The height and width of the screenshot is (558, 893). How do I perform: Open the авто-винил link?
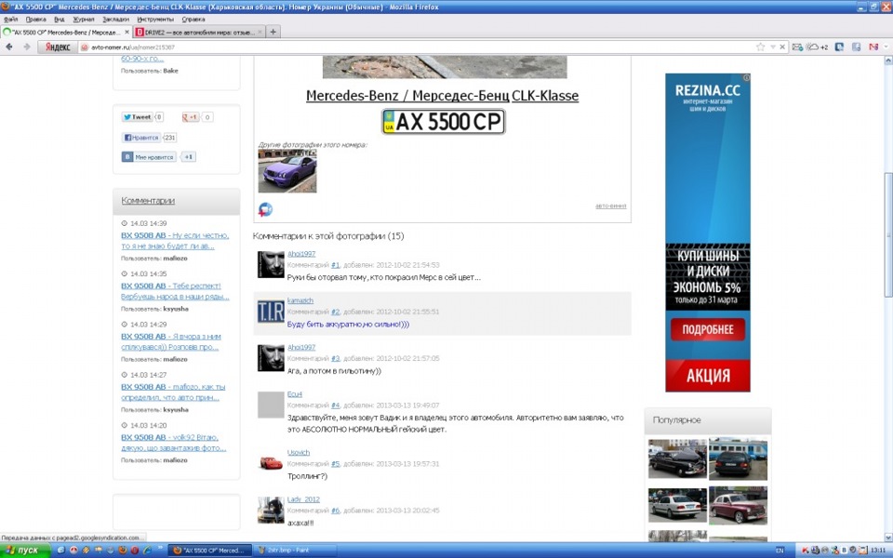610,206
